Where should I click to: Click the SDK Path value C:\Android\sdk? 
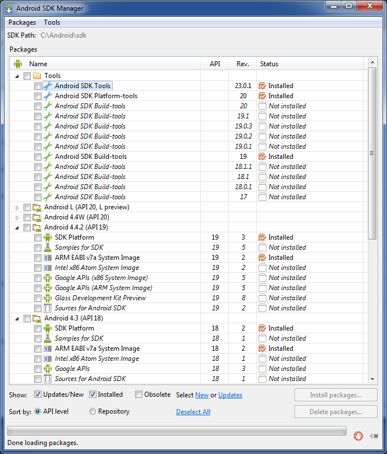click(63, 35)
